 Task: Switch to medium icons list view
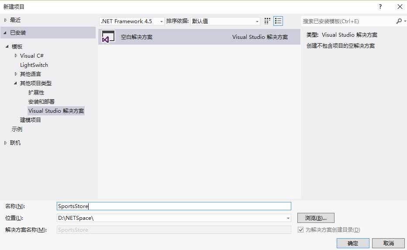278,21
